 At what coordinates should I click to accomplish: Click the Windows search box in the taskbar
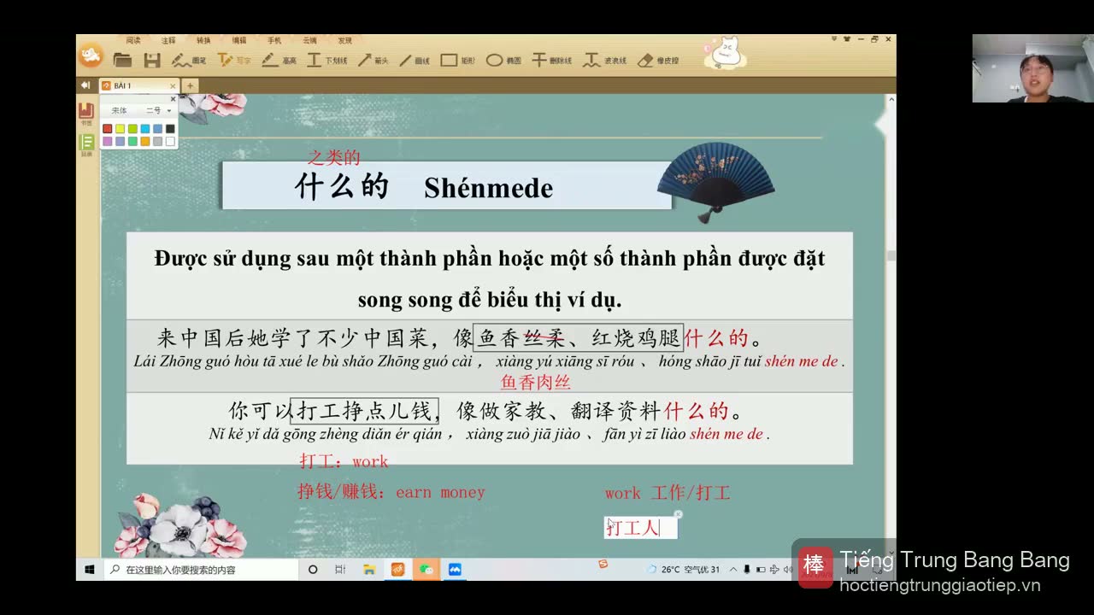(201, 570)
